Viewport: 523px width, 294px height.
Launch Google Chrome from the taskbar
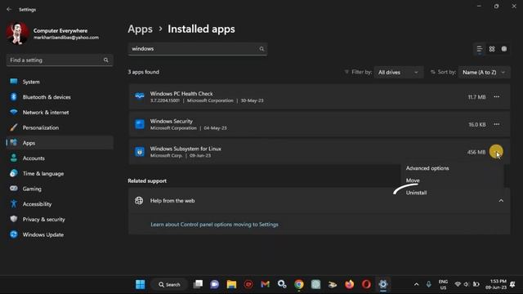(x=299, y=284)
